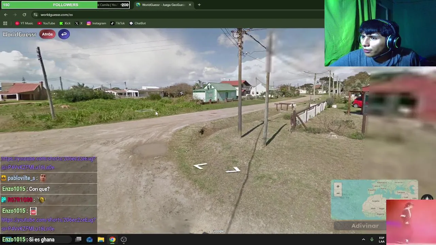Viewport: 436px width, 245px height.
Task: Reload the WorldGuessr page
Action: [24, 15]
